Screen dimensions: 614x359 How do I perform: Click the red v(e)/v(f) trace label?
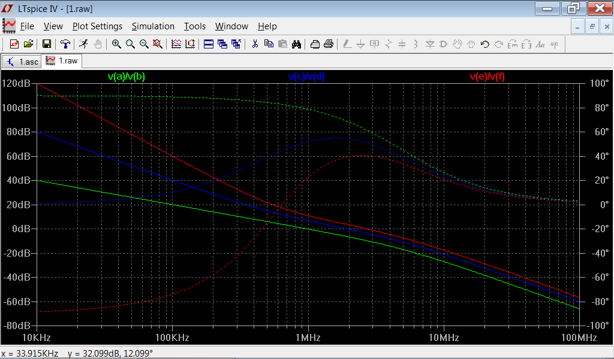[x=487, y=77]
